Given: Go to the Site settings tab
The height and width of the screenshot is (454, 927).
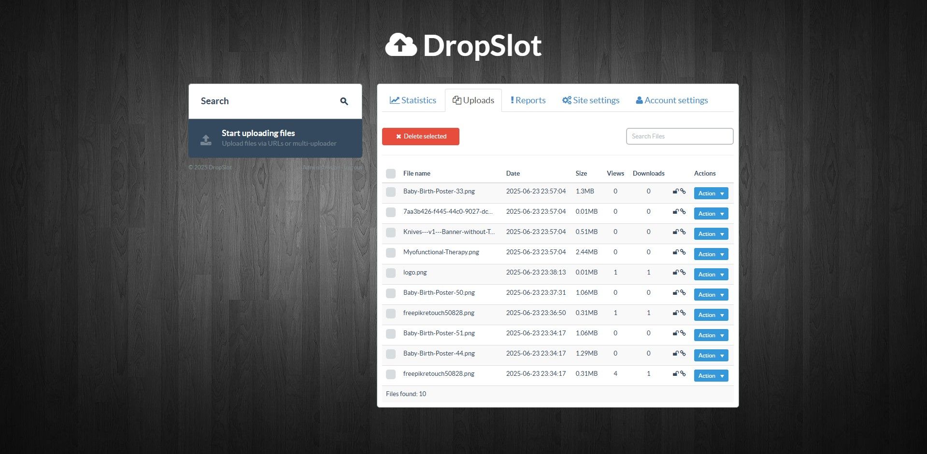Looking at the screenshot, I should (591, 100).
